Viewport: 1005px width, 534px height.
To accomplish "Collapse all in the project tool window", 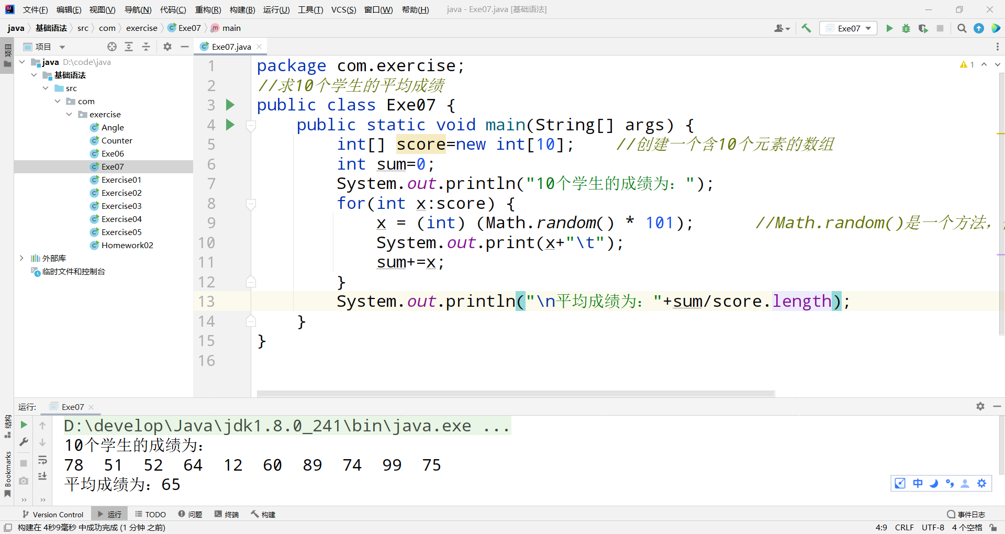I will 146,47.
